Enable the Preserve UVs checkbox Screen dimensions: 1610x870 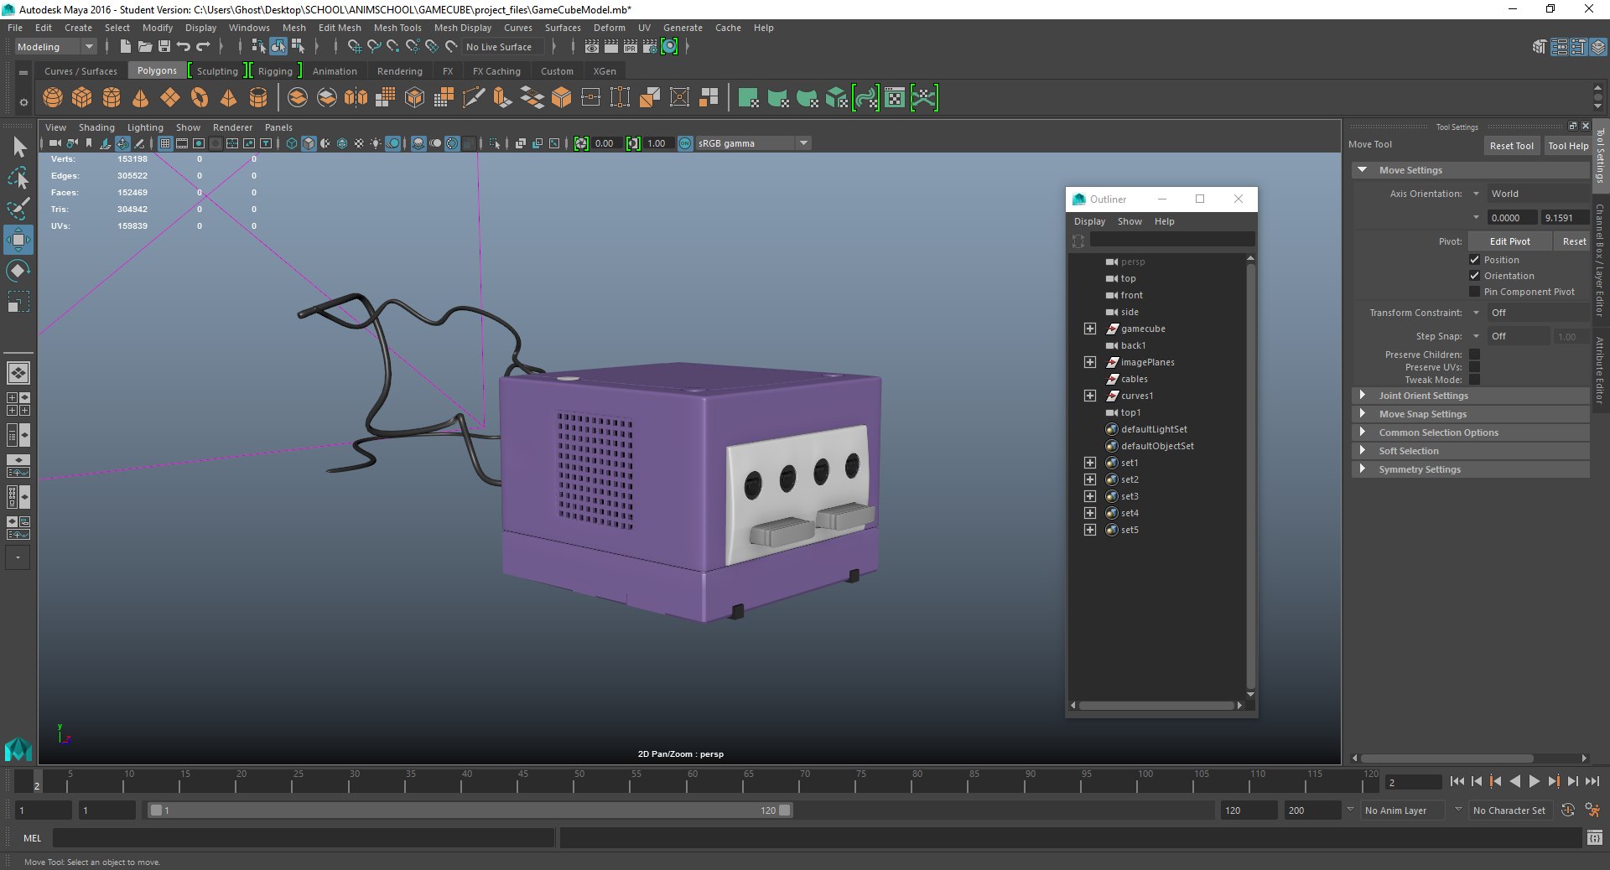[1474, 367]
